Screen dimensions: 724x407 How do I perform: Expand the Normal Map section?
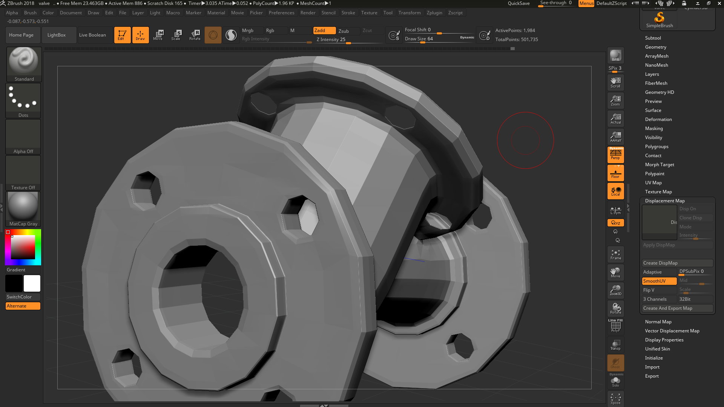pos(658,322)
